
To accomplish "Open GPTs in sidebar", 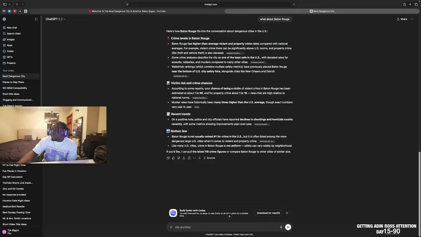I will (10, 57).
